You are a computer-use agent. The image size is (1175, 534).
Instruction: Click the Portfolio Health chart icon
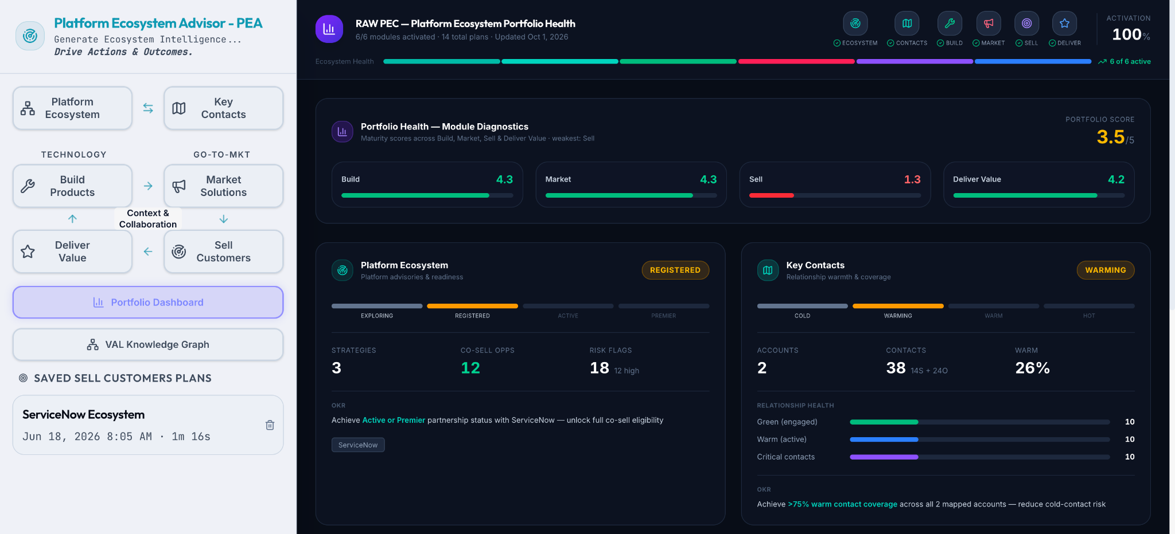(343, 132)
